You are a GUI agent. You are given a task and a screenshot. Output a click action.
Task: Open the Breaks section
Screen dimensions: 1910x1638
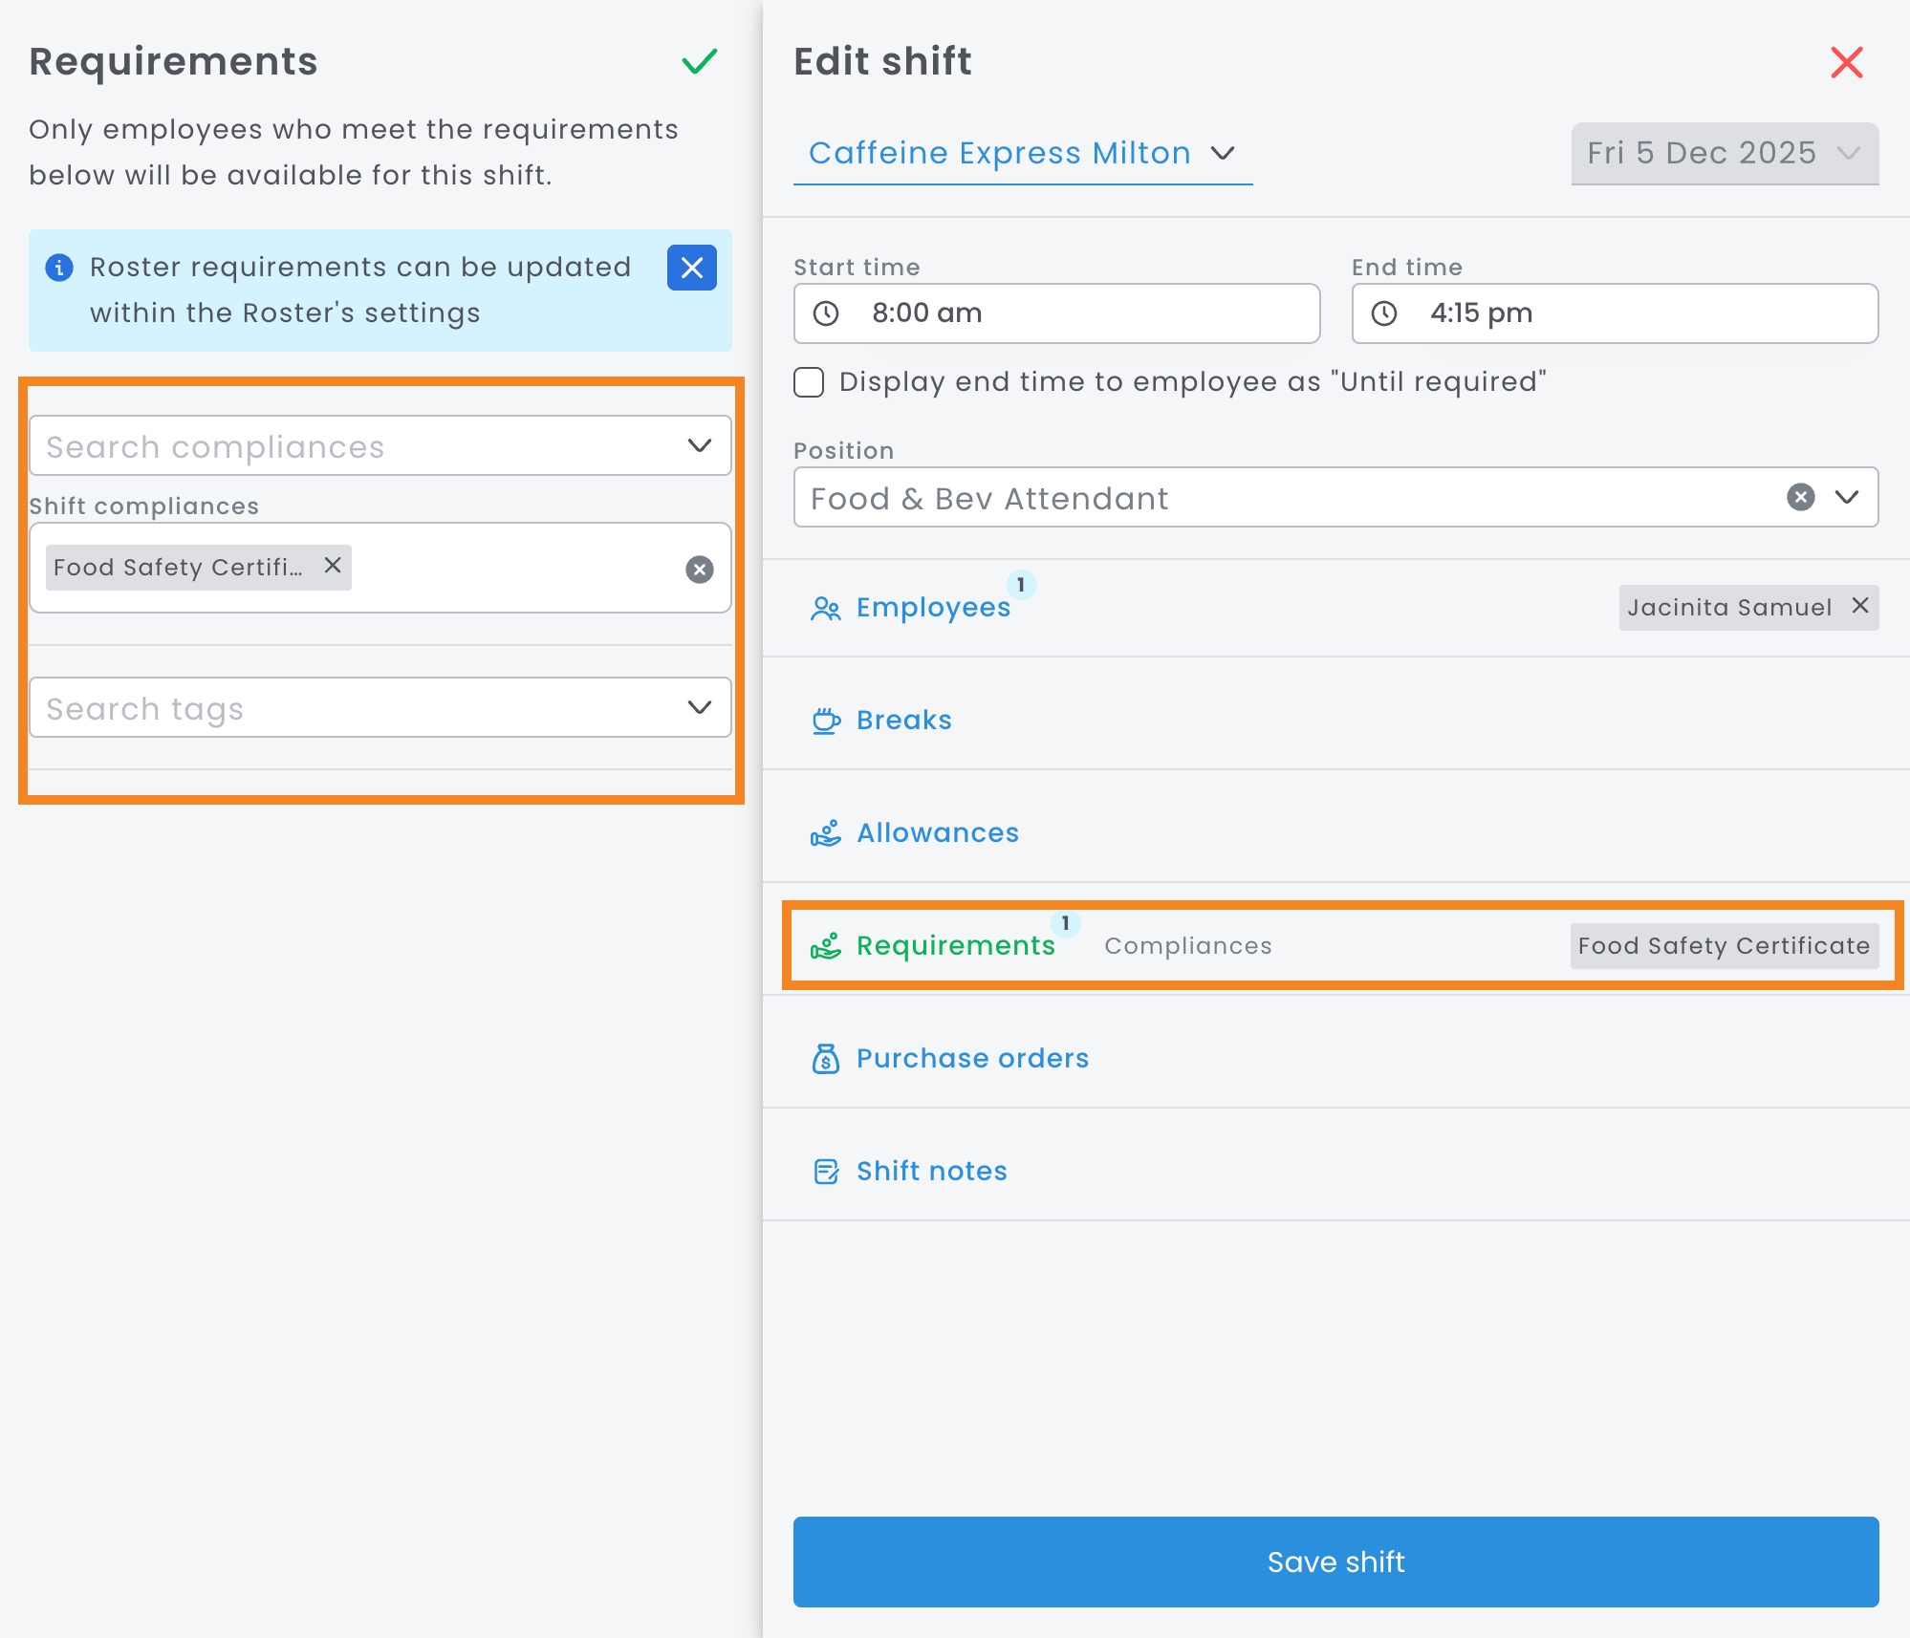[903, 721]
